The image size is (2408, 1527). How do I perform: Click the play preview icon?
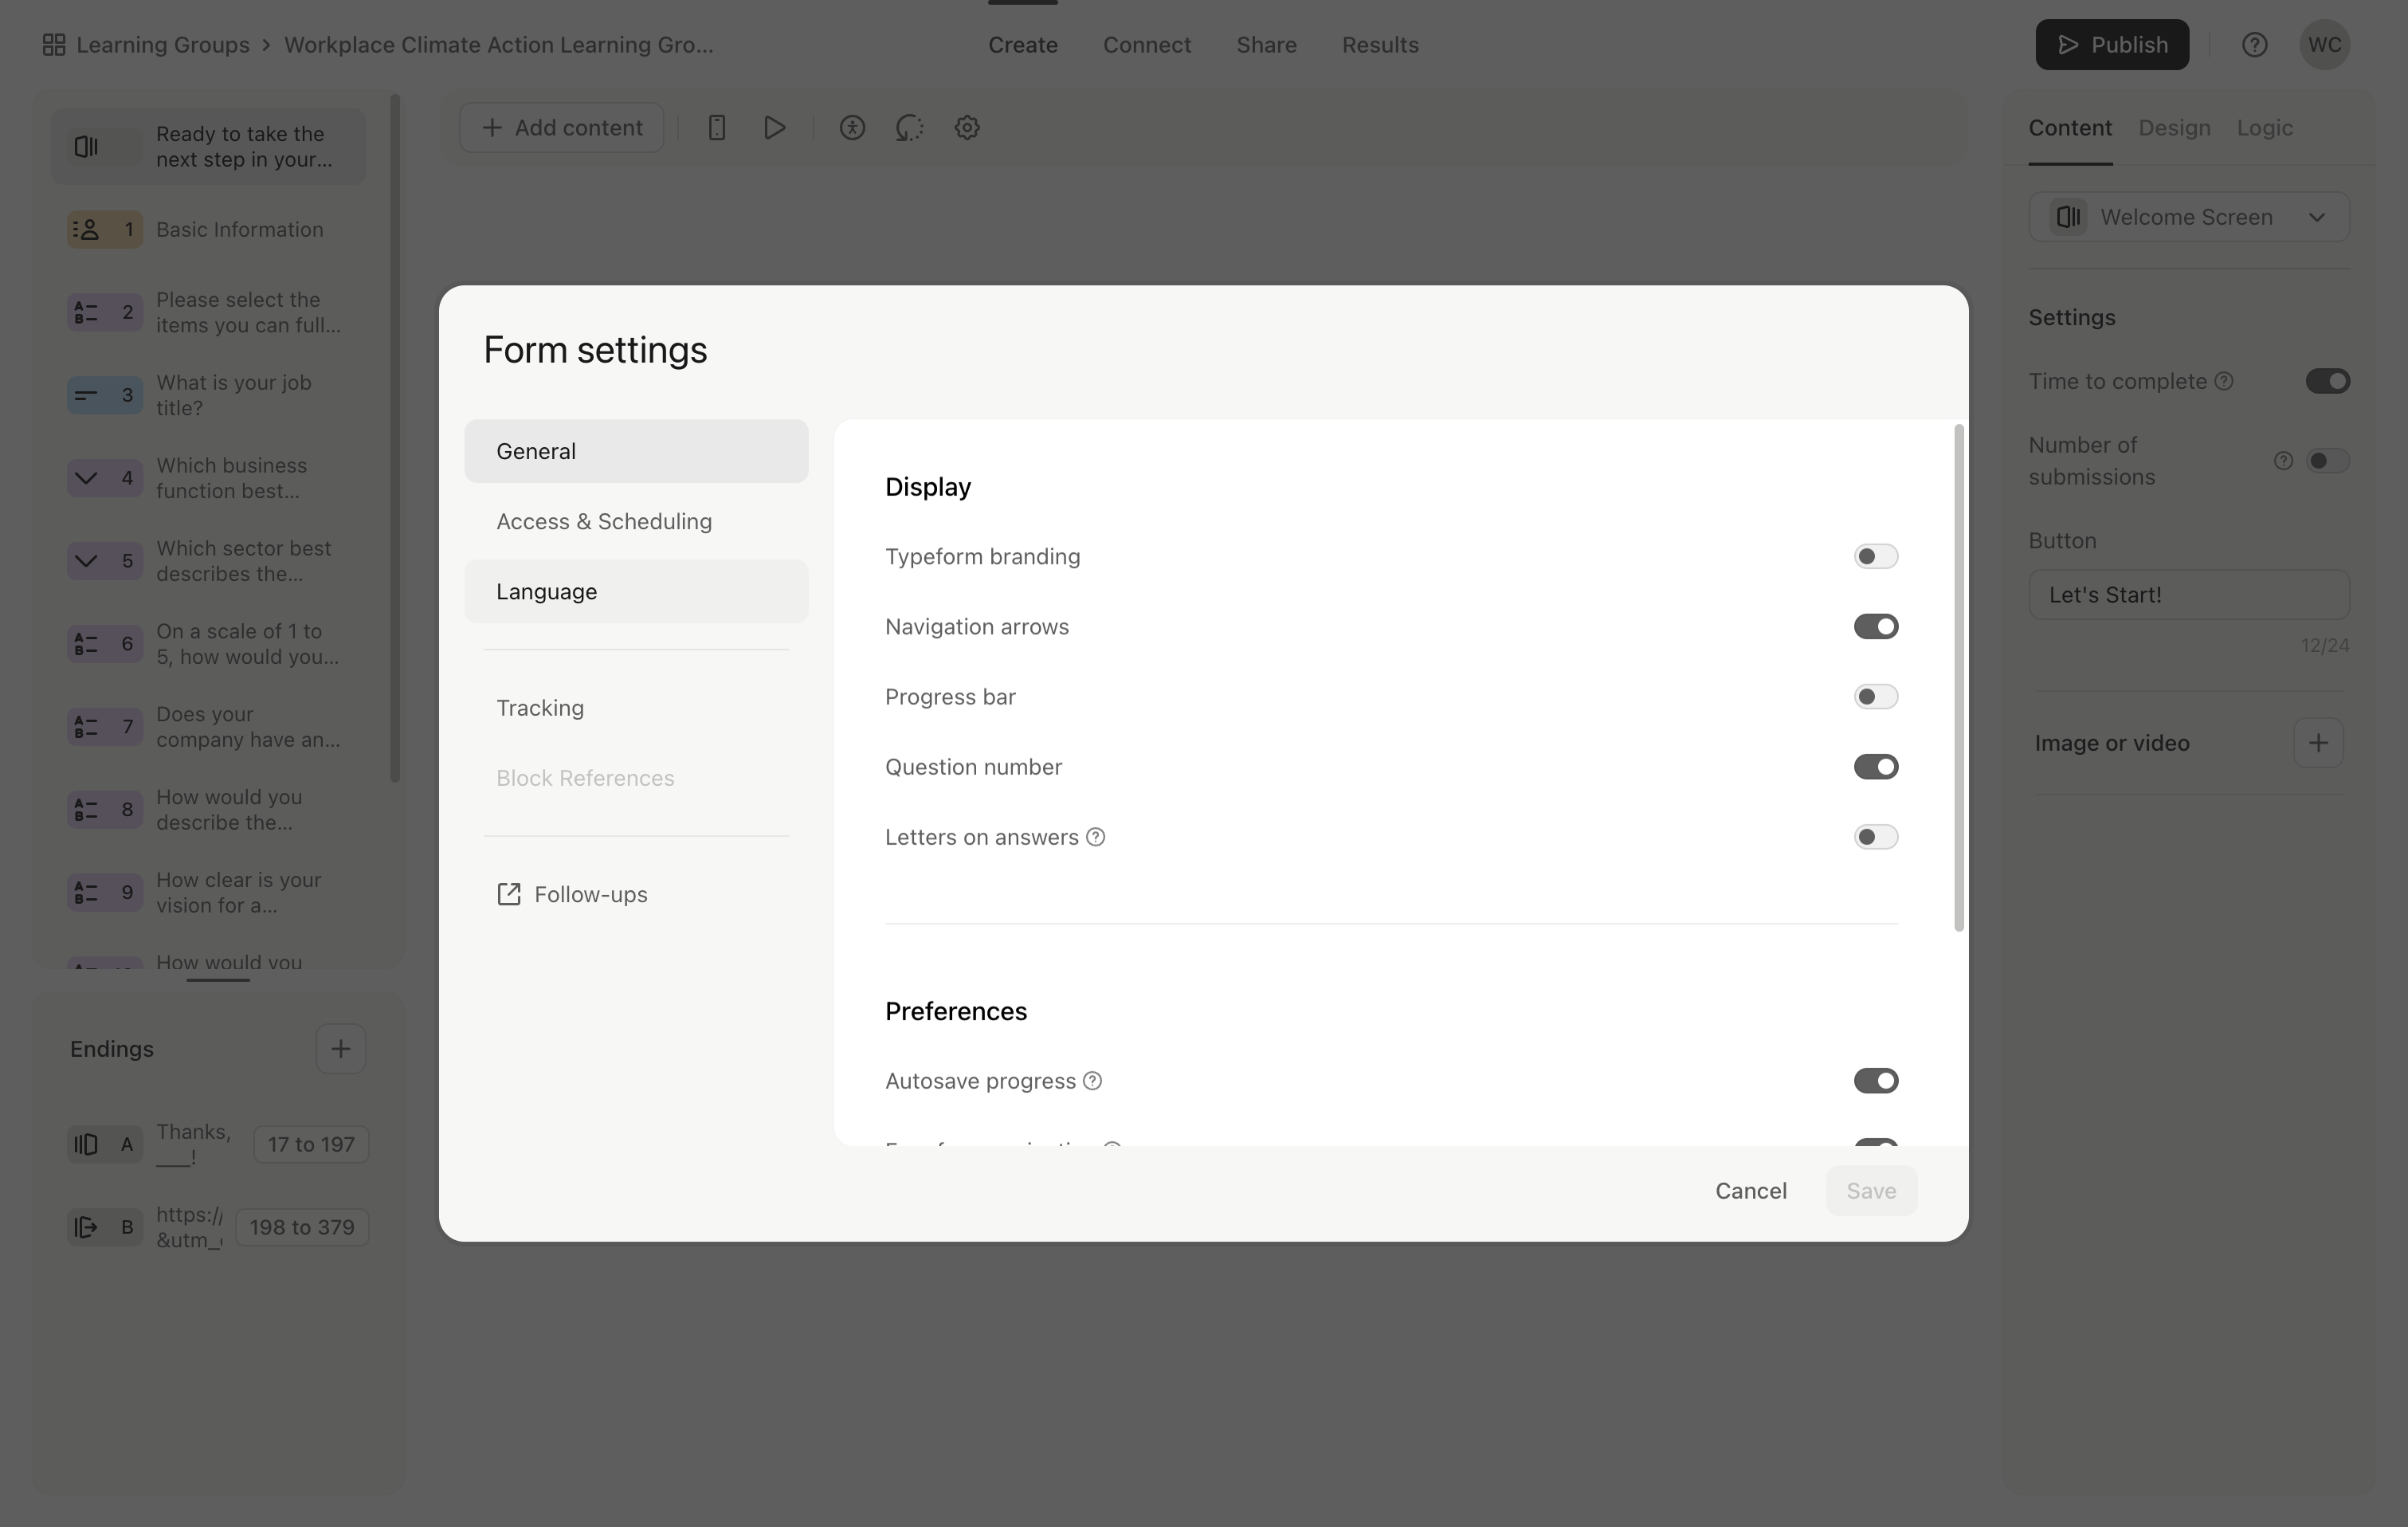774,128
